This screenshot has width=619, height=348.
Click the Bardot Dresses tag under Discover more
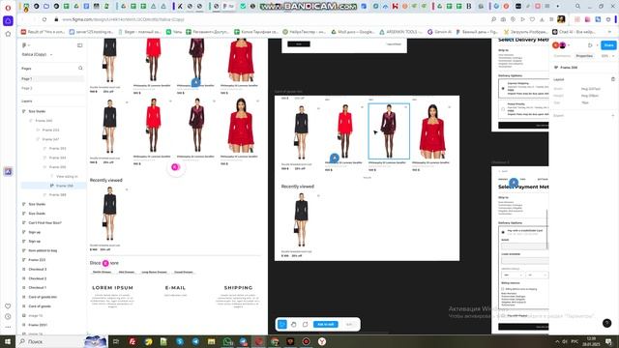tap(102, 272)
